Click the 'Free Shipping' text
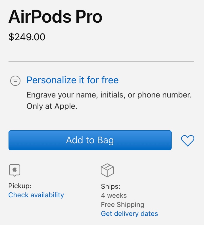 click(x=122, y=204)
